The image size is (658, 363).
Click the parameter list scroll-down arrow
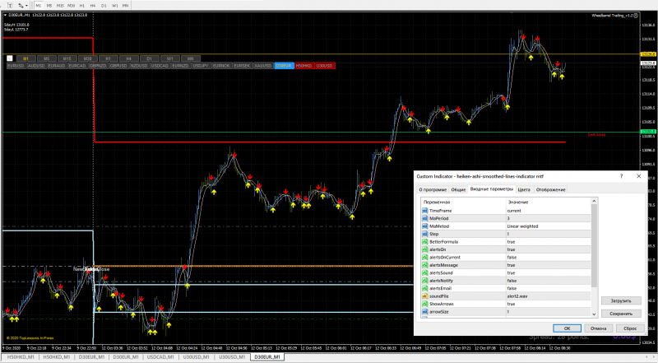pyautogui.click(x=594, y=314)
